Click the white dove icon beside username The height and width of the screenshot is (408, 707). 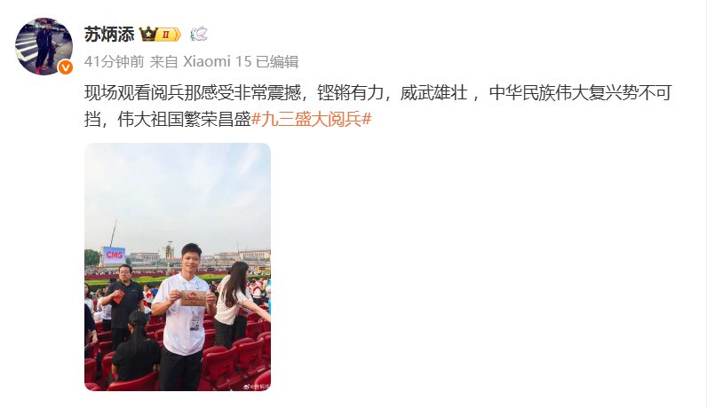point(198,34)
